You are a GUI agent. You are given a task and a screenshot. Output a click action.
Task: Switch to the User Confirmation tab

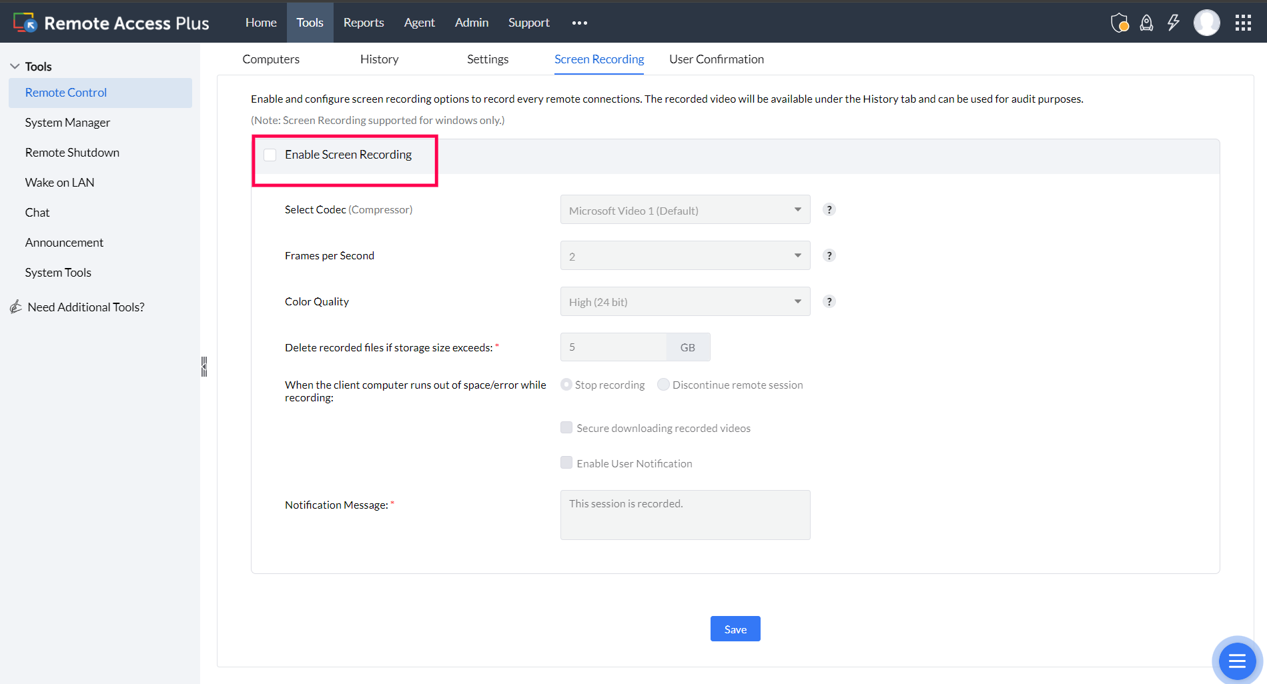click(717, 59)
